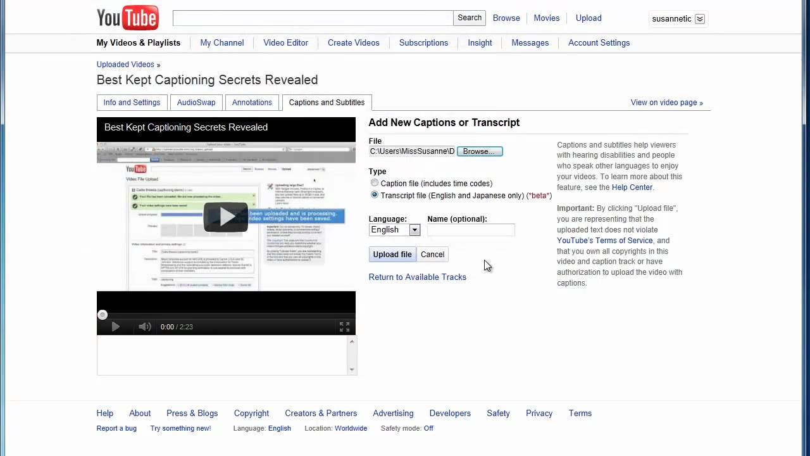Click the YouTube logo

click(127, 18)
